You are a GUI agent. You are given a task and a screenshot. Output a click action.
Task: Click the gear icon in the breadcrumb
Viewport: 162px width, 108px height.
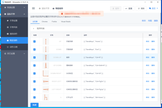40,8
